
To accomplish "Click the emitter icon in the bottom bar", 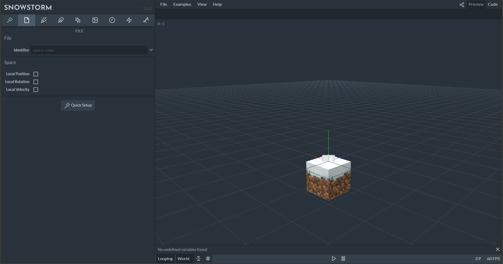I will (x=199, y=259).
